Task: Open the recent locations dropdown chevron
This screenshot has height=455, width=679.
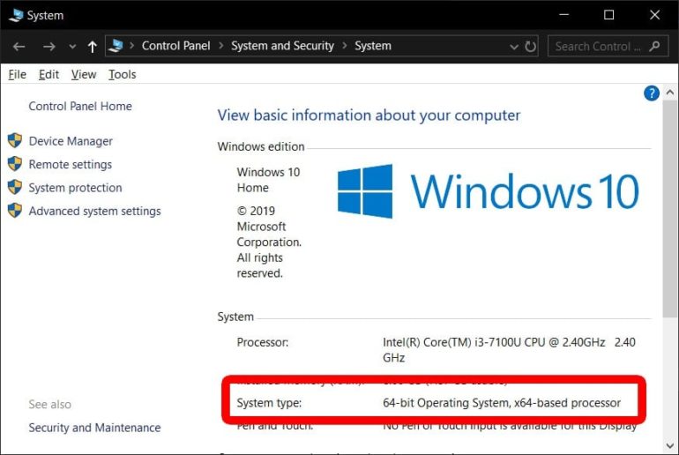Action: 72,47
